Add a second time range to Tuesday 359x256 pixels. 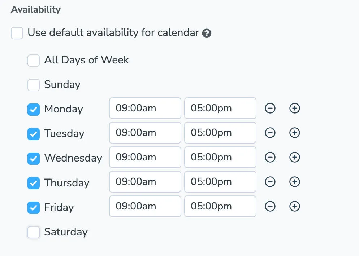[x=294, y=133]
